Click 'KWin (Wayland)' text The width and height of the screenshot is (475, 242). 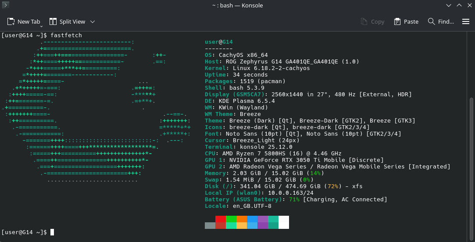click(x=243, y=108)
